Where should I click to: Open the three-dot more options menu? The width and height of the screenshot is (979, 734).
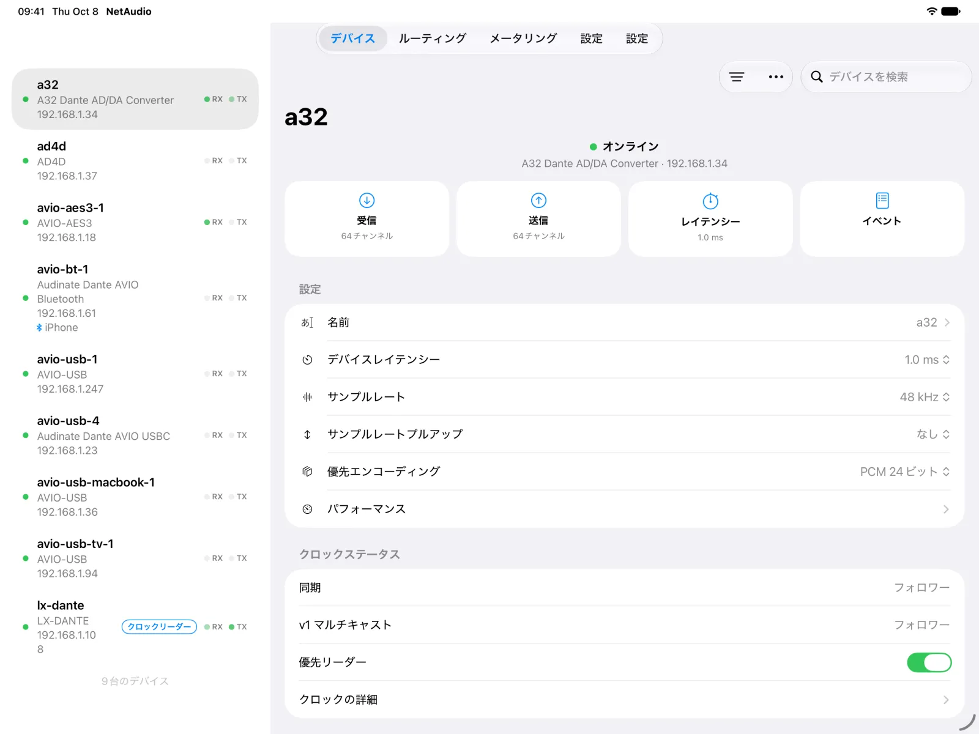click(776, 77)
